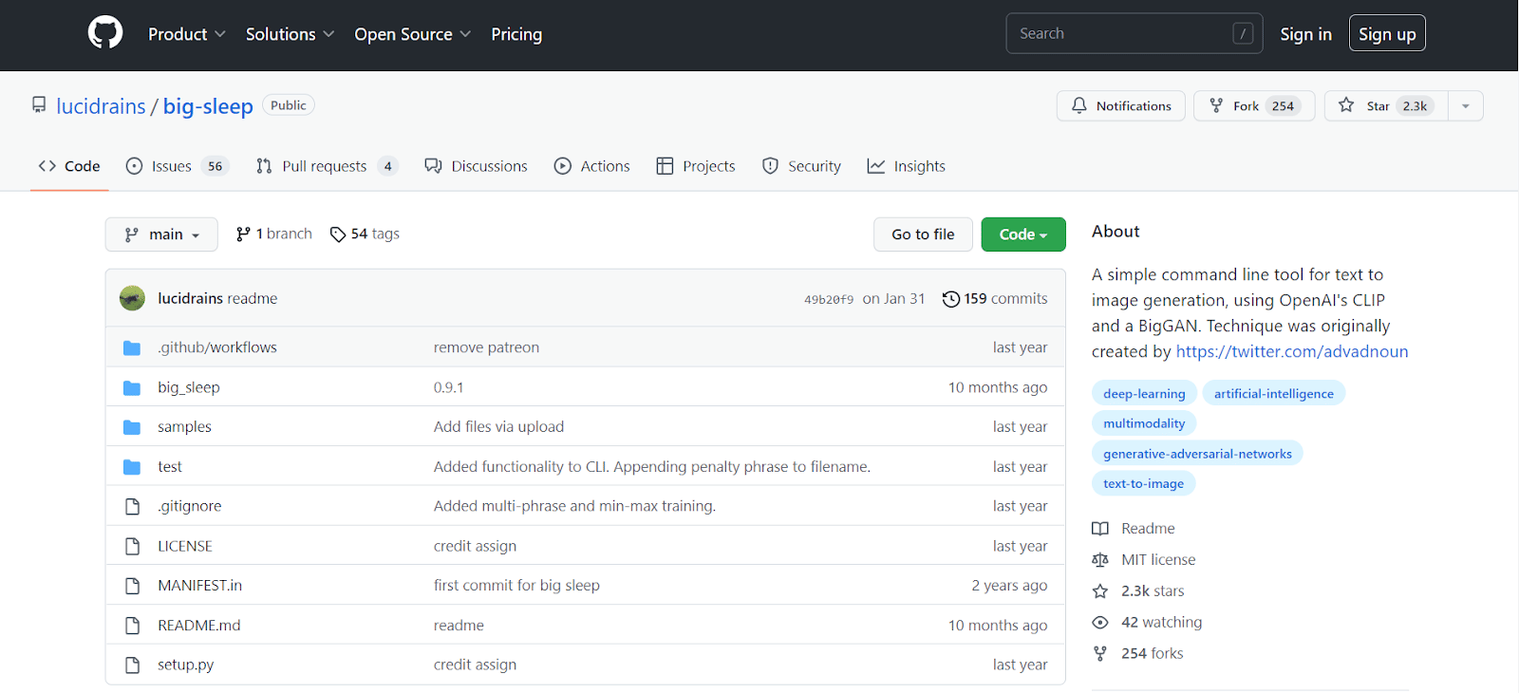The width and height of the screenshot is (1519, 693).
Task: Click the Notifications bell button
Action: [x=1120, y=105]
